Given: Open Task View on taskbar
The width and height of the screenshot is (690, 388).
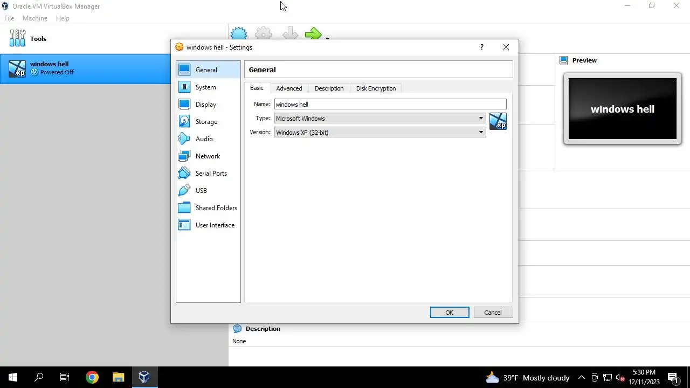Looking at the screenshot, I should (x=65, y=377).
